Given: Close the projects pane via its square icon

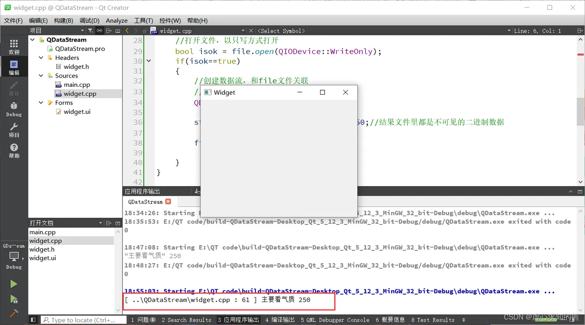Looking at the screenshot, I should point(118,30).
